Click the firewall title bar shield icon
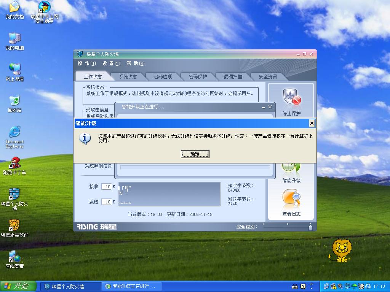 (80, 54)
